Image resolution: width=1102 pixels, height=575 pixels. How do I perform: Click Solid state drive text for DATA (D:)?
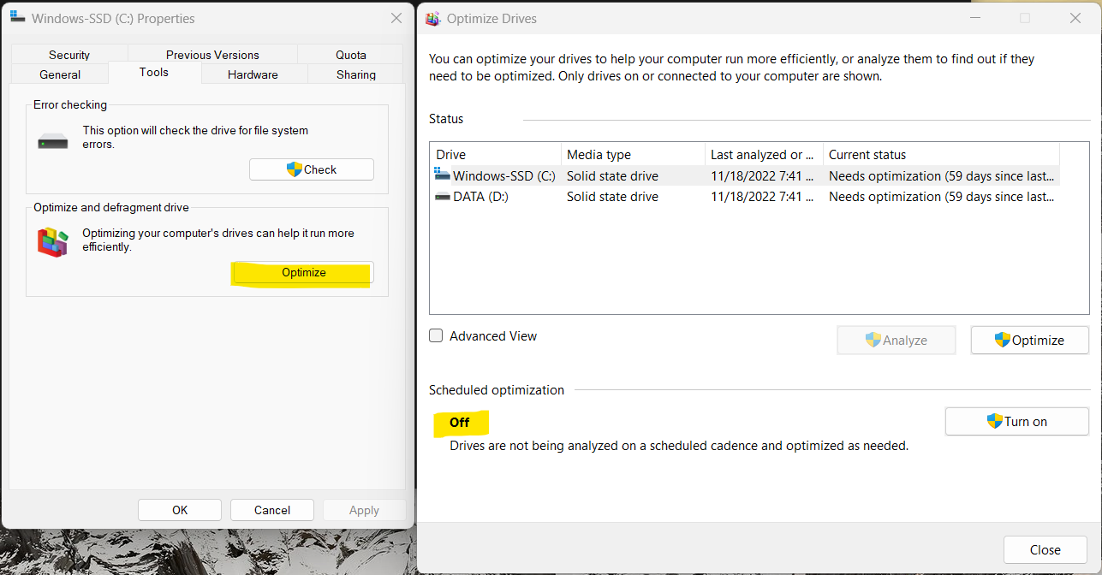tap(612, 197)
